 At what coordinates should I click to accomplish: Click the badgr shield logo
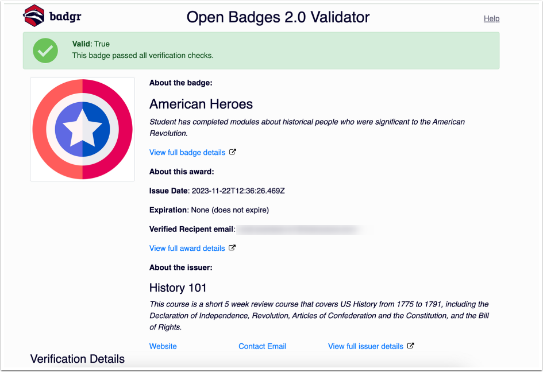click(x=33, y=17)
